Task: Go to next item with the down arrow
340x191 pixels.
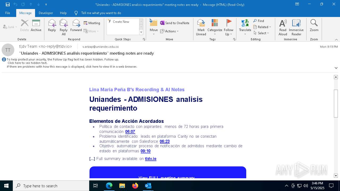Action: [x=39, y=5]
